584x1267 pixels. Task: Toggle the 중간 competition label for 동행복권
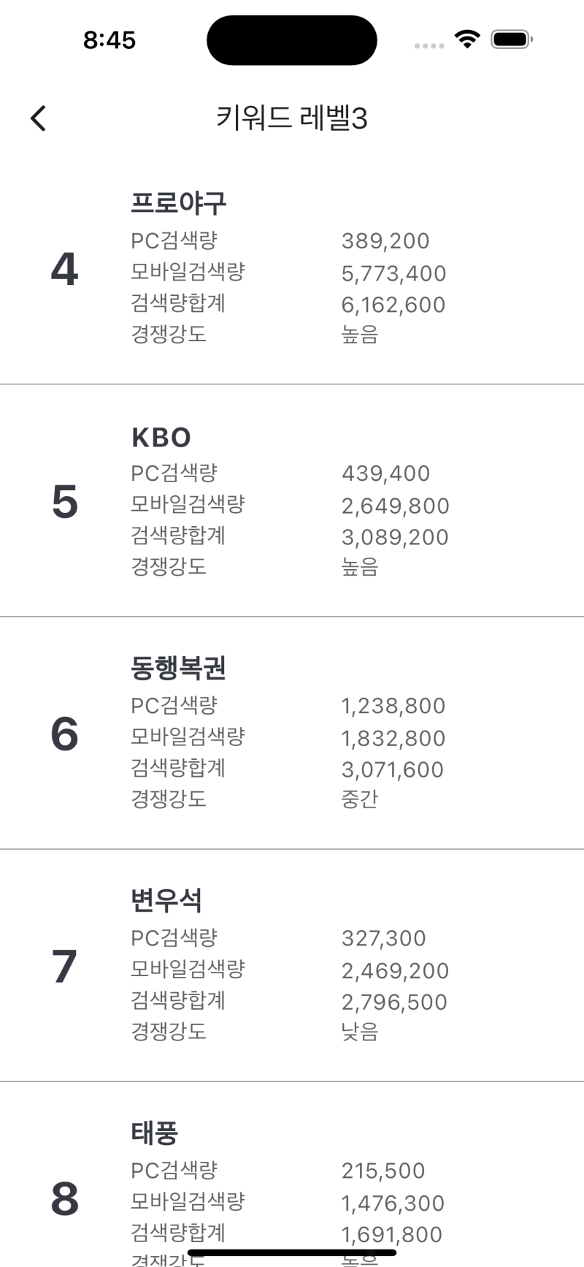point(358,799)
